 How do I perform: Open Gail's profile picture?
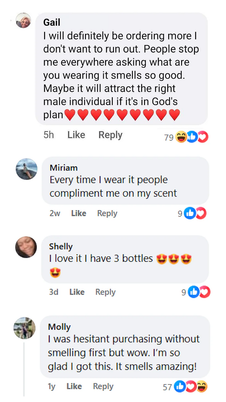[24, 20]
